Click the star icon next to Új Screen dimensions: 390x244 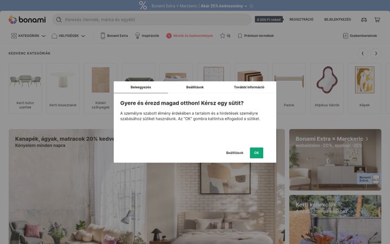click(x=223, y=36)
